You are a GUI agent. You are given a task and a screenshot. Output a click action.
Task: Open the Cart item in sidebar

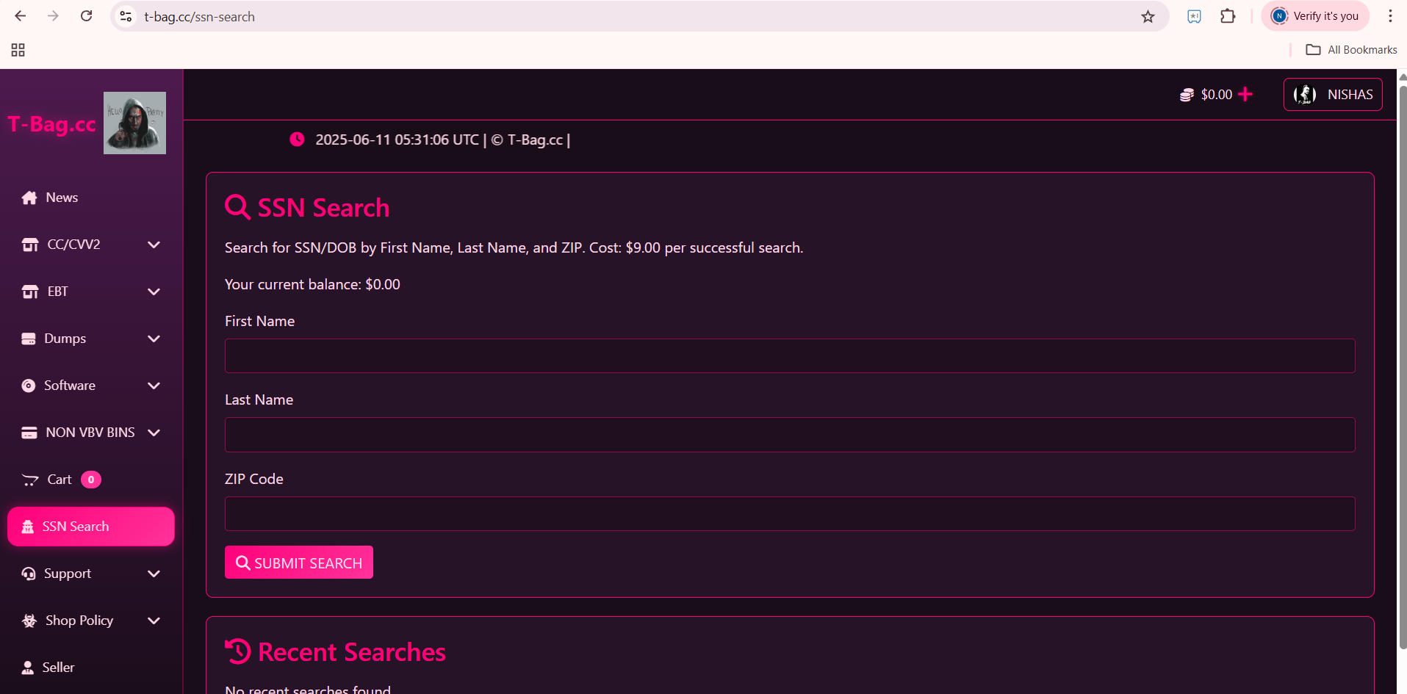(x=90, y=480)
